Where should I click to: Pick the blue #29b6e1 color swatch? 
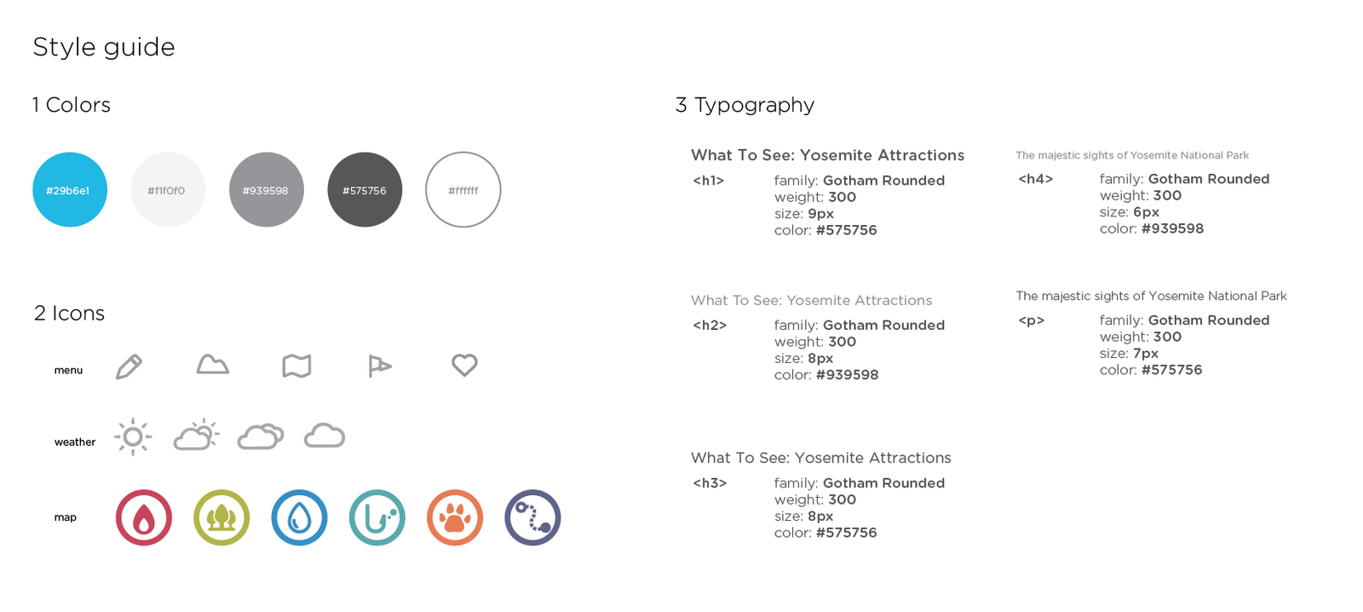pyautogui.click(x=70, y=190)
